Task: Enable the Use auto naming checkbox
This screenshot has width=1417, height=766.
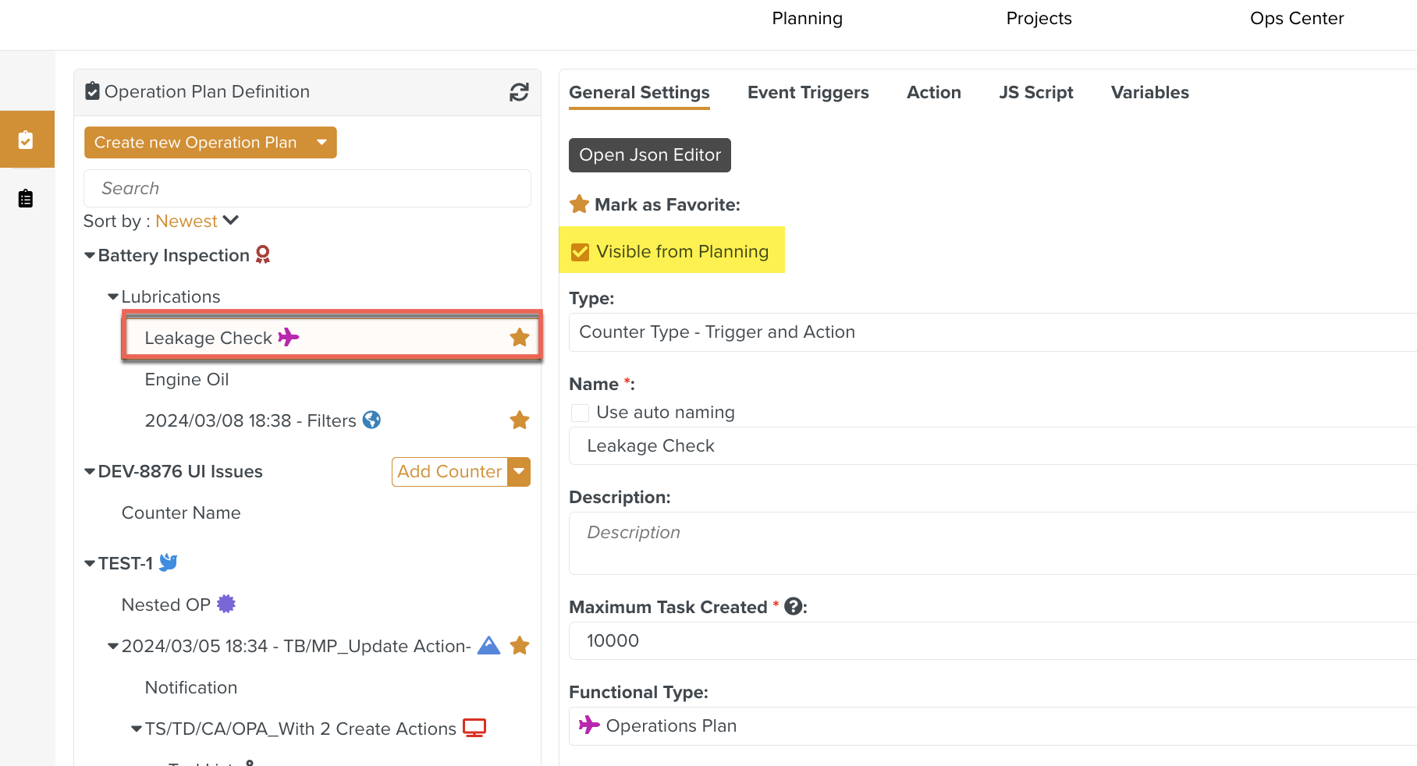Action: 580,413
